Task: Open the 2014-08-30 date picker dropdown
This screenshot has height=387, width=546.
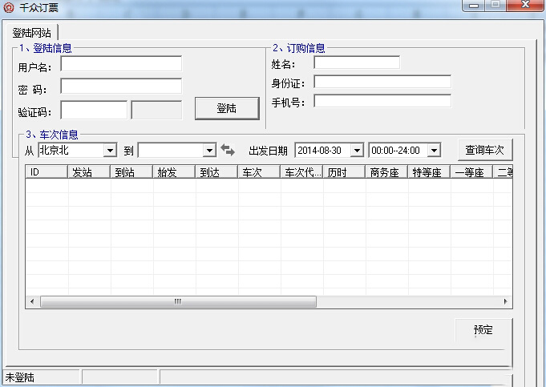Action: point(357,151)
